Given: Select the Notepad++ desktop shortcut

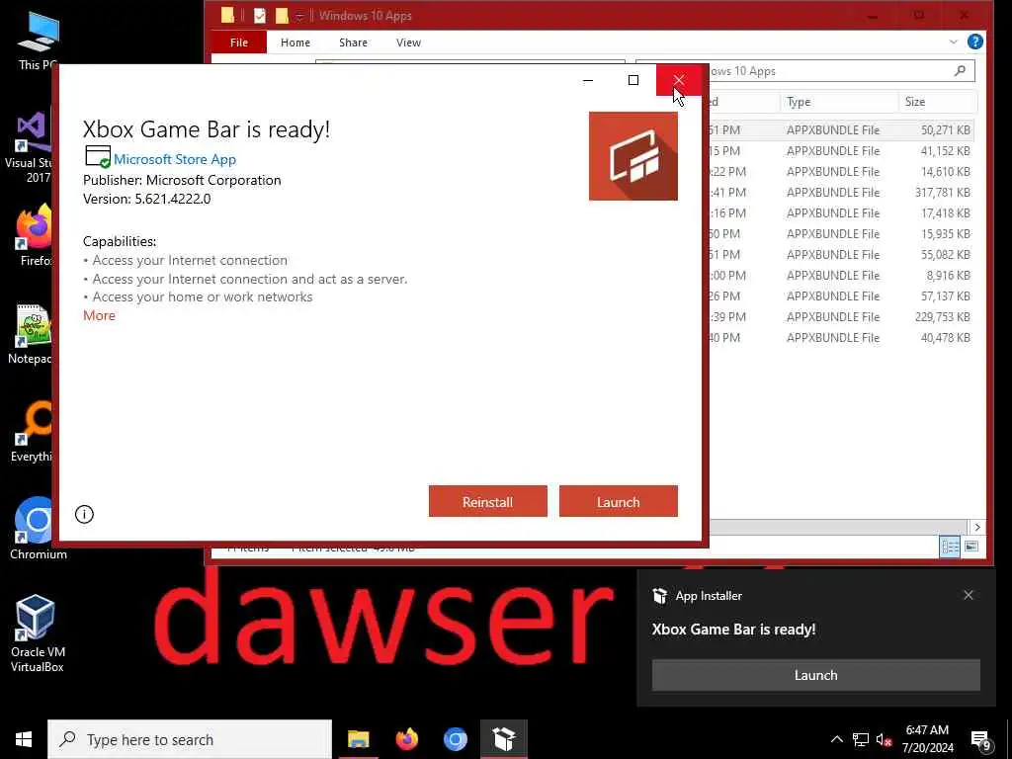Looking at the screenshot, I should [x=30, y=334].
